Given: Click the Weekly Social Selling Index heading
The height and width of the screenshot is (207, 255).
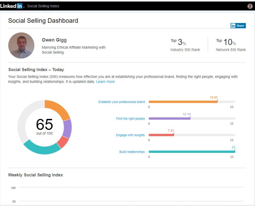Looking at the screenshot, I should [x=36, y=175].
